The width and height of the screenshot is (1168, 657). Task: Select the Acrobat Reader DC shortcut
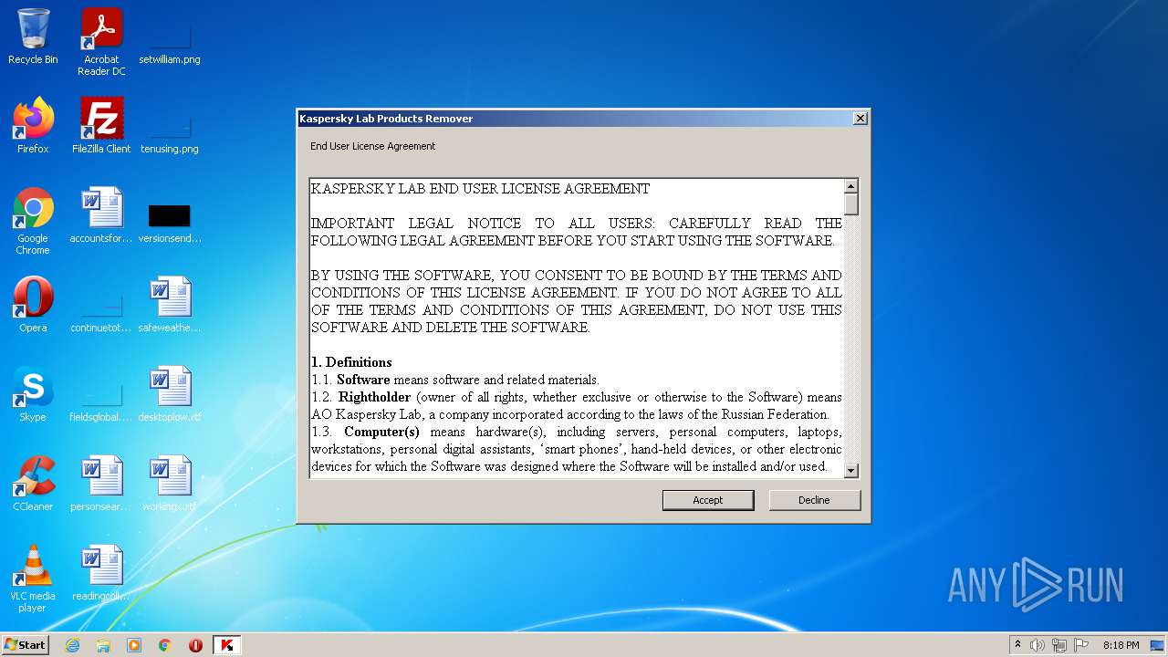[x=101, y=41]
